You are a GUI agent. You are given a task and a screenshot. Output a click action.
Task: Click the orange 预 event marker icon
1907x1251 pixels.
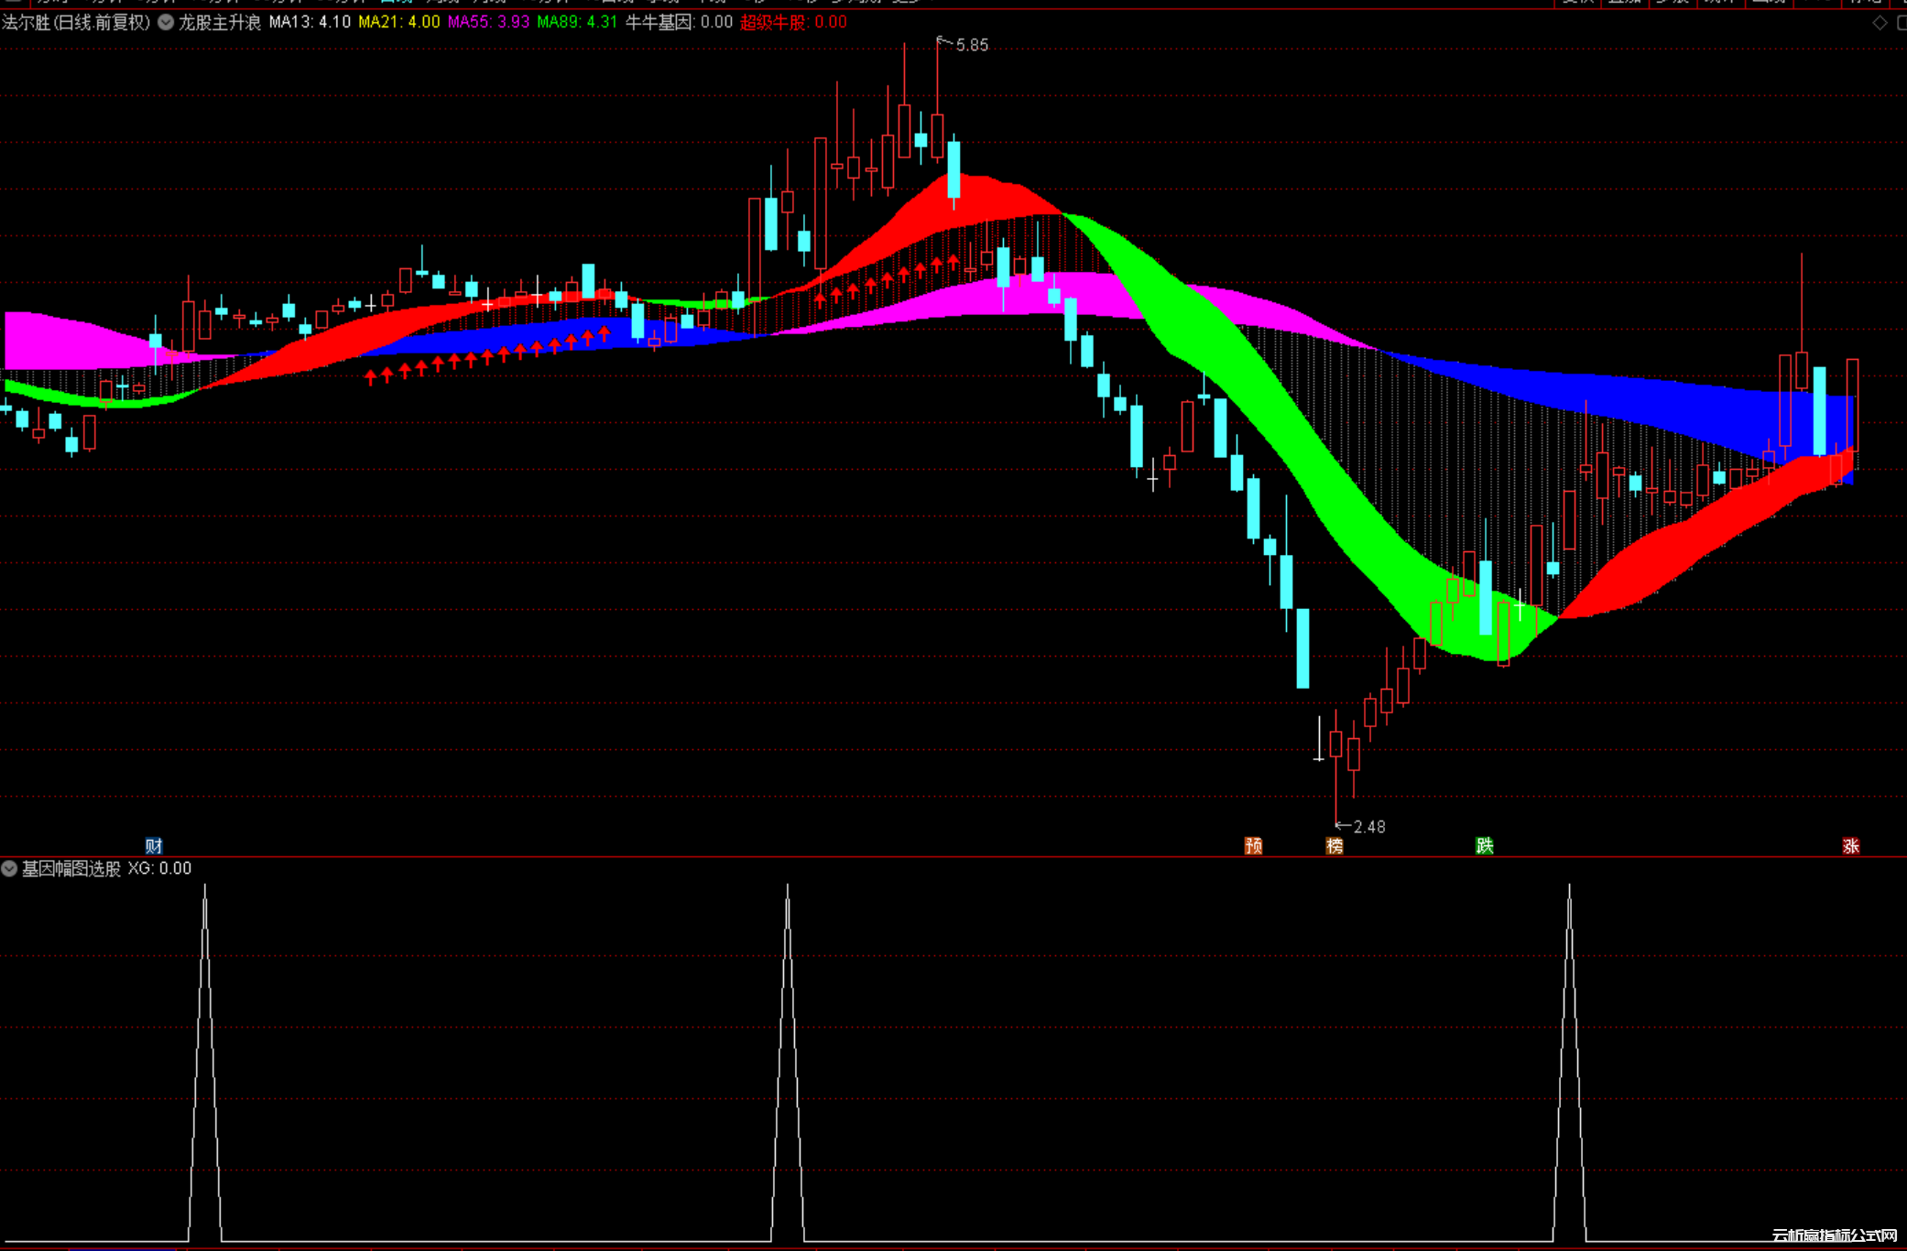(x=1253, y=845)
